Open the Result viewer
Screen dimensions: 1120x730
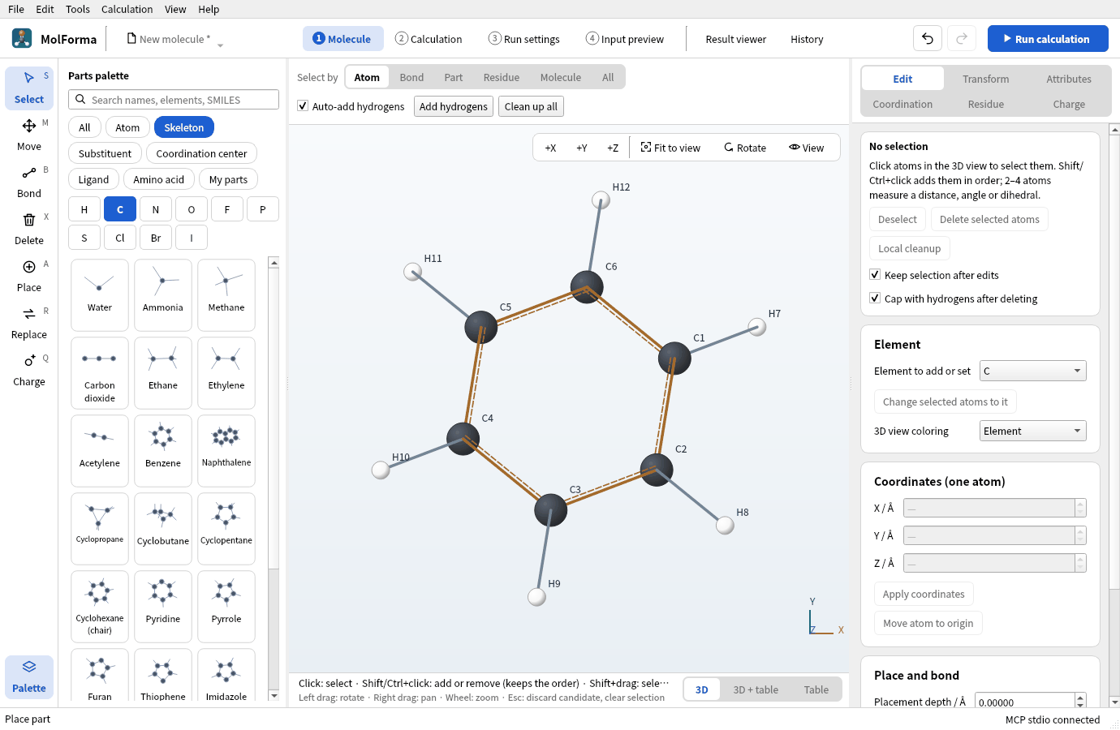(x=736, y=39)
